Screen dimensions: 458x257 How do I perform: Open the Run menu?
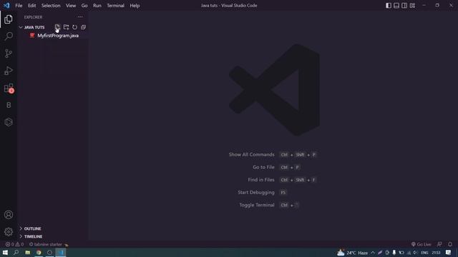(x=97, y=6)
